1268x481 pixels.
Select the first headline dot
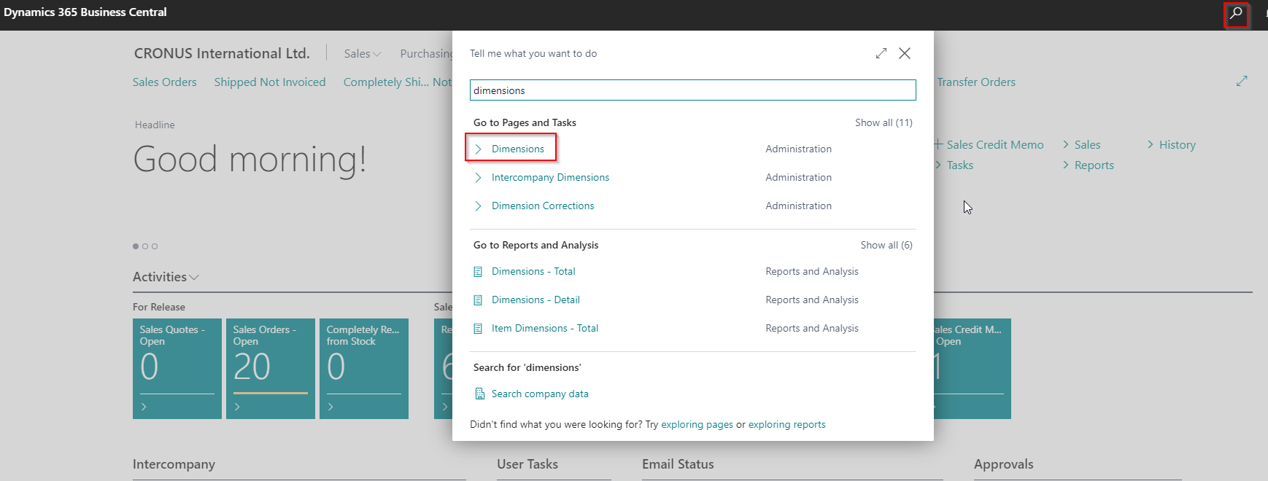tap(136, 246)
